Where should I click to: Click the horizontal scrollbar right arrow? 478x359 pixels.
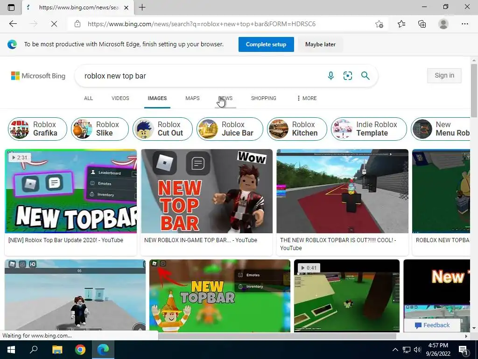click(466, 336)
